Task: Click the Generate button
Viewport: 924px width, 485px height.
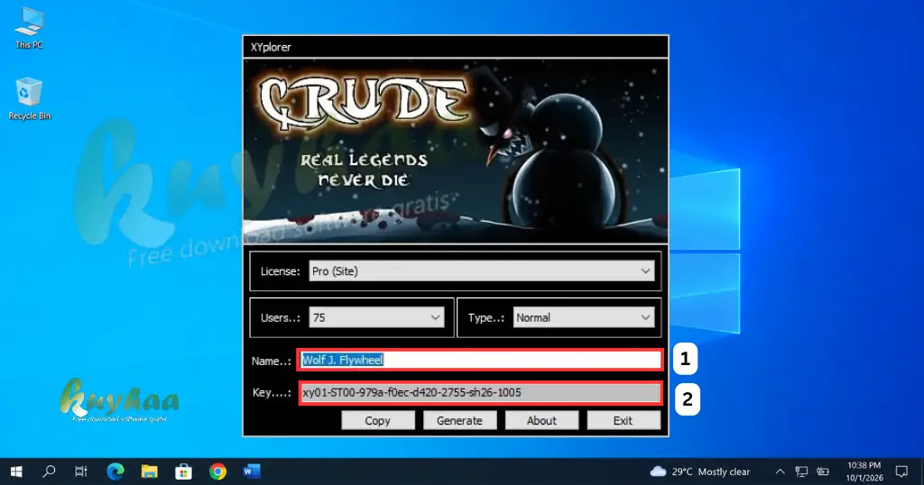Action: pos(459,420)
